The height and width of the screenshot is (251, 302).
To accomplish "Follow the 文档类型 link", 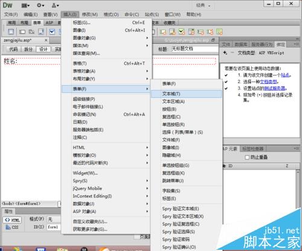I will [x=268, y=82].
